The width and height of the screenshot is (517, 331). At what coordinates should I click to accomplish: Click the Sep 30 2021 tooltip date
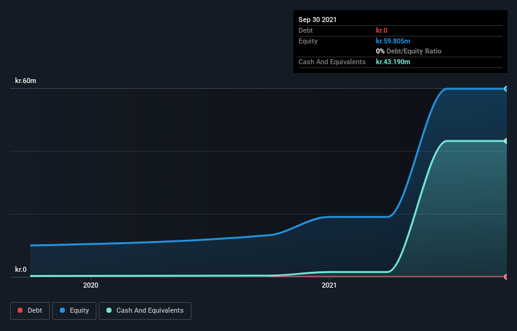317,20
